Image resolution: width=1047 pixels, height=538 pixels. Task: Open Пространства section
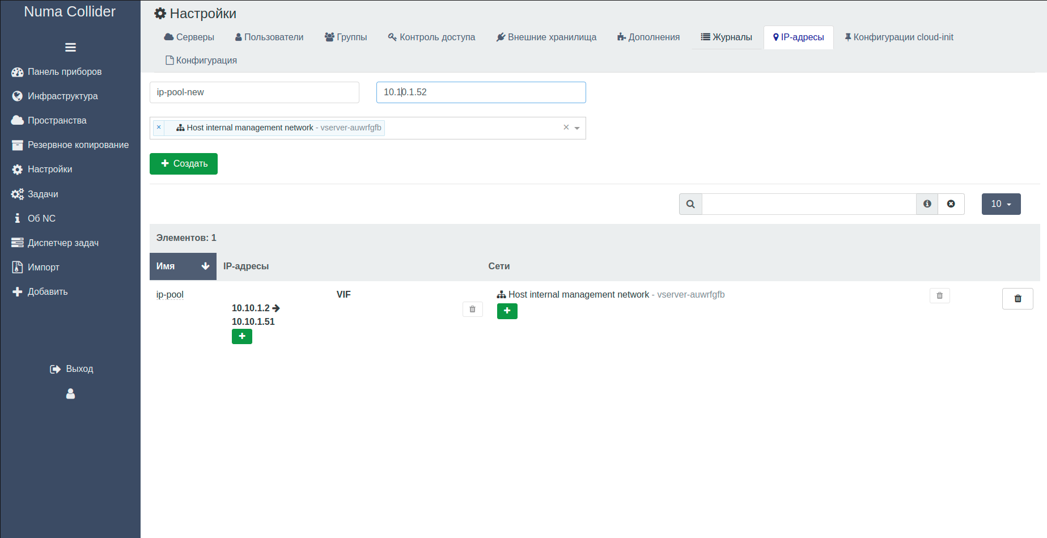point(49,121)
